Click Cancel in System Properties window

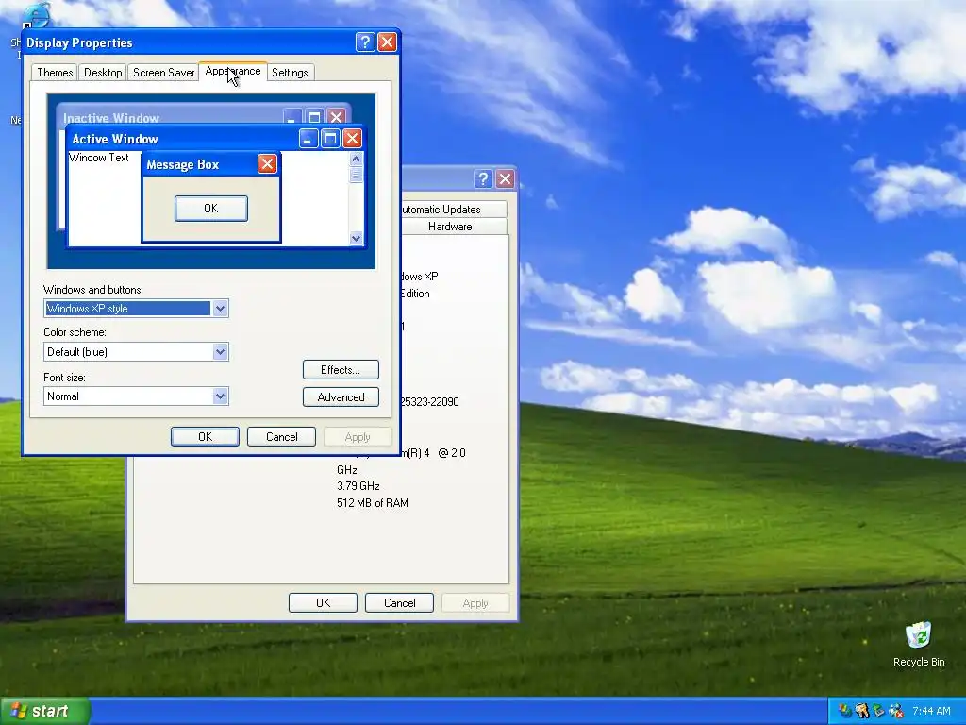click(x=399, y=603)
